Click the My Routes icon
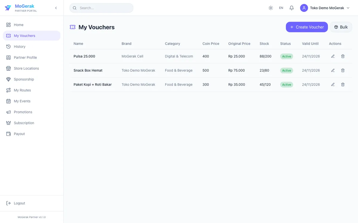The height and width of the screenshot is (223, 358). [x=8, y=90]
